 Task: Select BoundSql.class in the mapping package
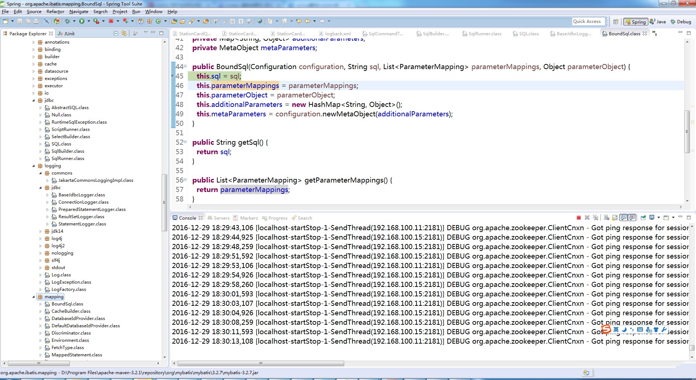click(67, 304)
